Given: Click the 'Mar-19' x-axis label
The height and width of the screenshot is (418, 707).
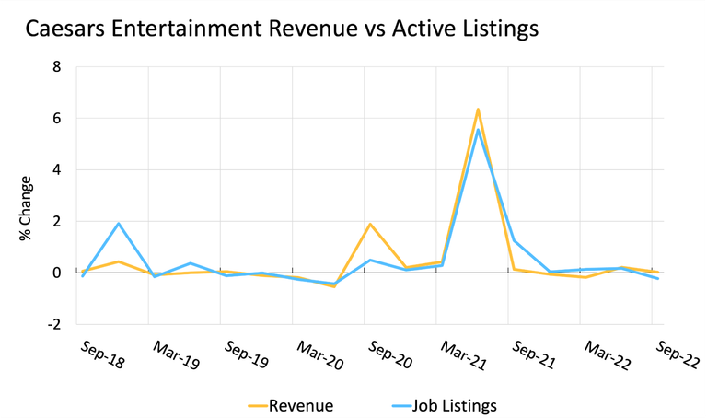Looking at the screenshot, I should [177, 354].
